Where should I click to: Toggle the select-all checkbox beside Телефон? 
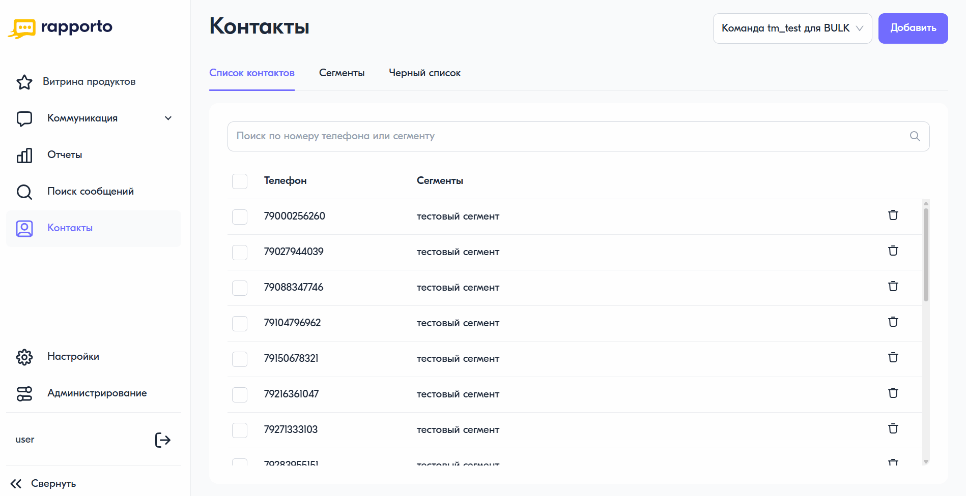[240, 181]
